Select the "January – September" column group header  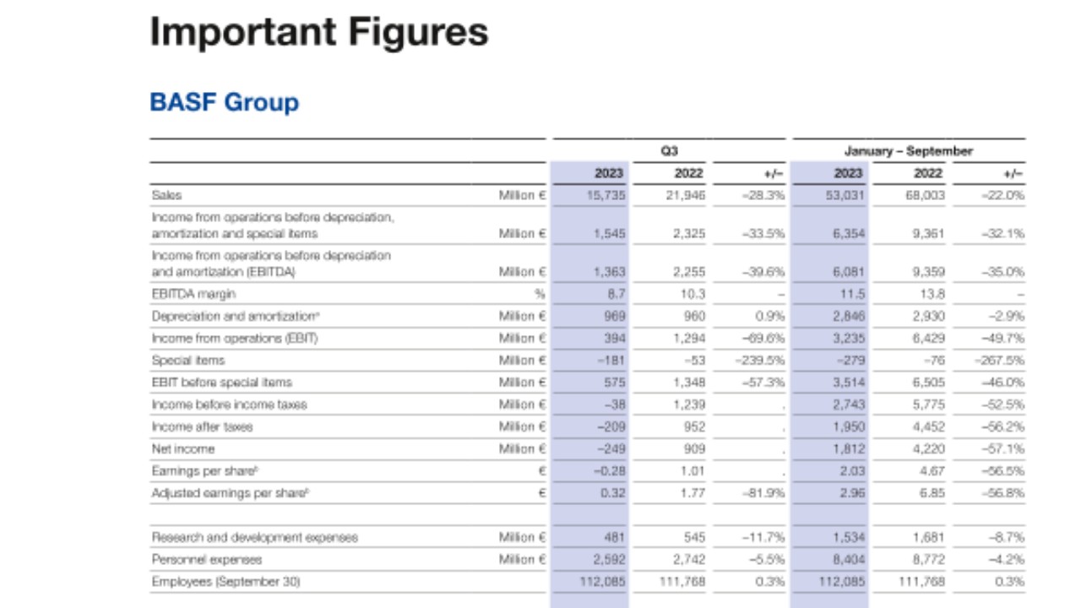[908, 151]
